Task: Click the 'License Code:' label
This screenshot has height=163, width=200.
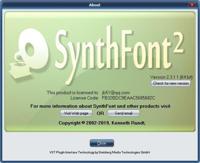Action: pos(84,98)
